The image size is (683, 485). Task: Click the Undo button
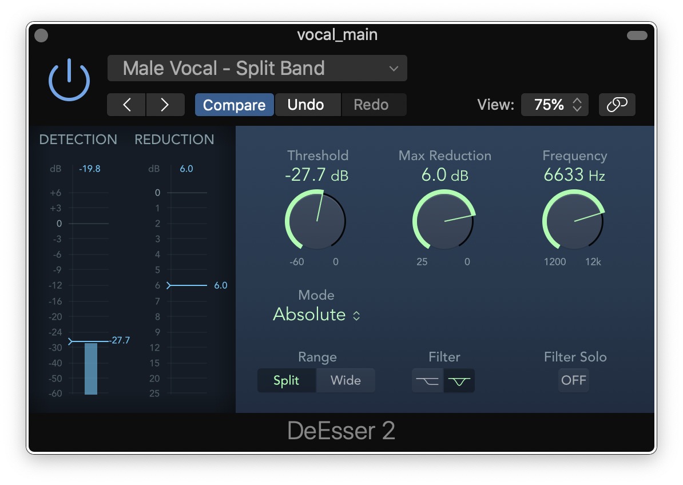(x=306, y=105)
